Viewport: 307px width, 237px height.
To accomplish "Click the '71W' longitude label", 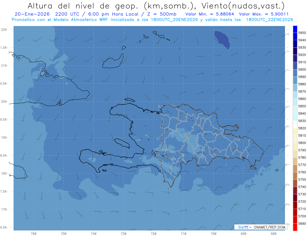I will pyautogui.click(x=183, y=234).
